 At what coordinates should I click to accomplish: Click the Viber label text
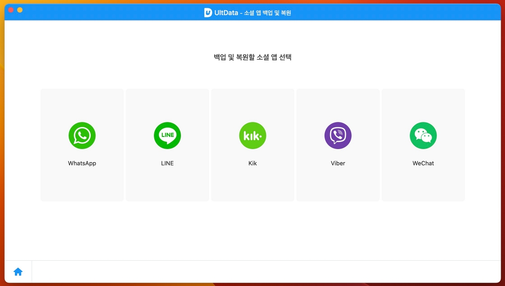point(338,163)
